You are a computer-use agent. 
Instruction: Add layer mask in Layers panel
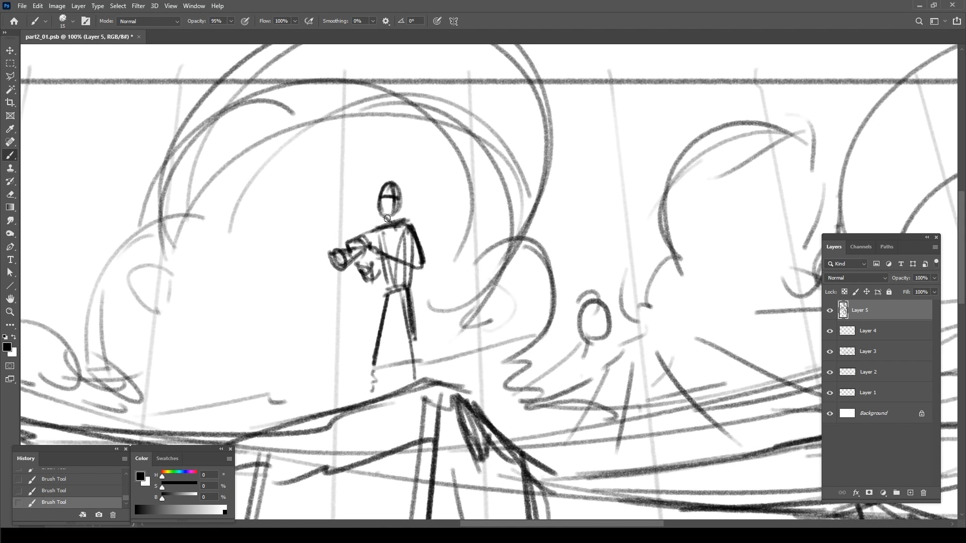(869, 493)
